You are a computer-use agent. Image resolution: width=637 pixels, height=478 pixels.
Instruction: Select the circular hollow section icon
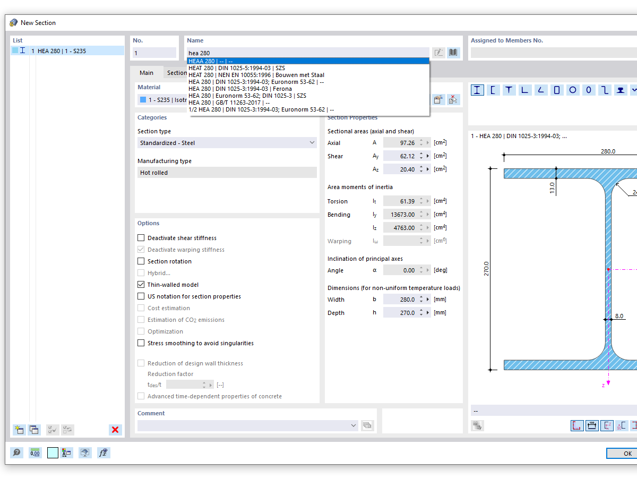573,90
